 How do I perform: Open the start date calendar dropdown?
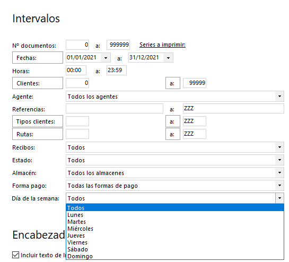(106, 58)
